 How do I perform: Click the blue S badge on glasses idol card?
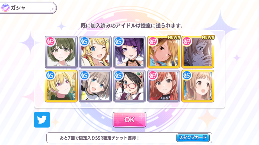point(119,75)
